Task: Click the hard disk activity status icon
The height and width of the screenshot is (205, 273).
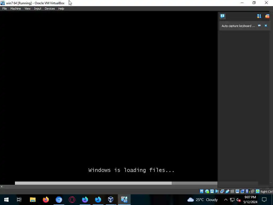Action: coord(202,191)
